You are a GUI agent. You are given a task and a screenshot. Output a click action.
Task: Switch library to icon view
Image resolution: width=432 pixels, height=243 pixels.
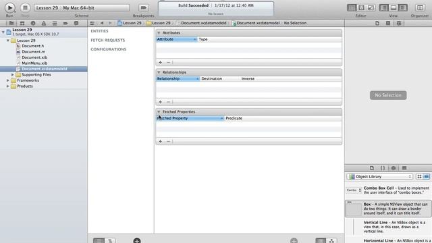tap(419, 177)
